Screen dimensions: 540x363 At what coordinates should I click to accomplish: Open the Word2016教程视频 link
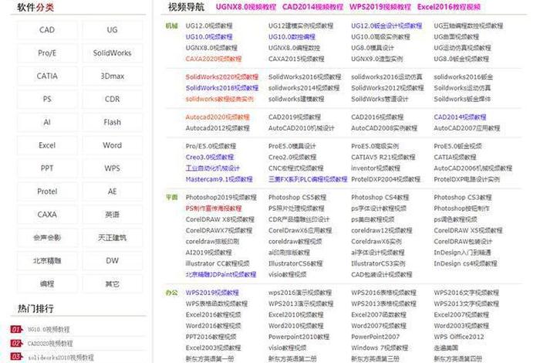pos(213,326)
